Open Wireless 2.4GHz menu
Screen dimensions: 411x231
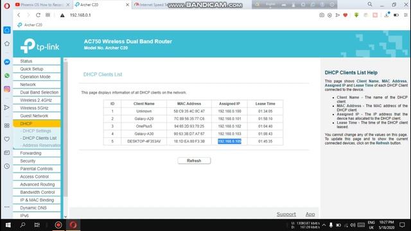[37, 100]
